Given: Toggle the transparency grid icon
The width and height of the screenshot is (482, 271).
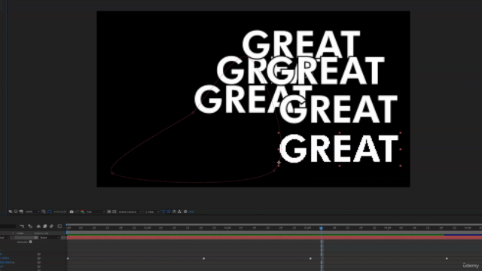Looking at the screenshot, I should tap(114, 212).
